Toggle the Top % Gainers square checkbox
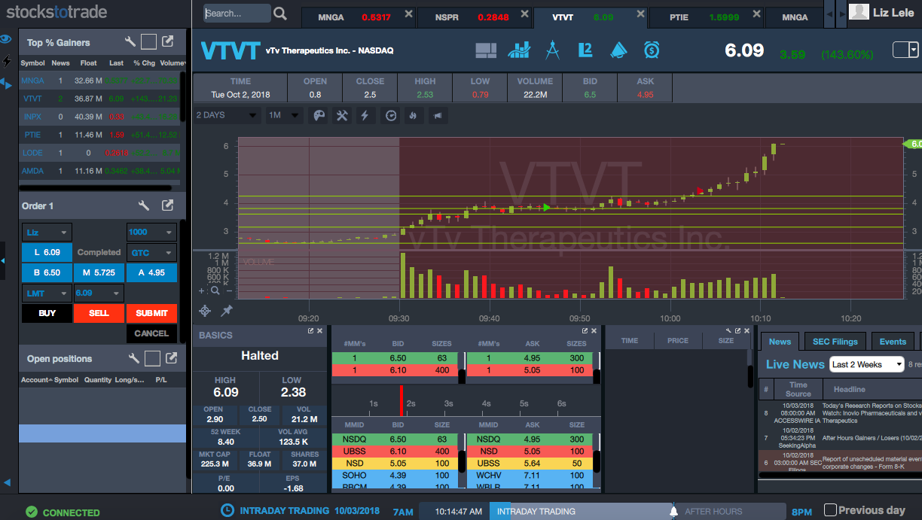 point(148,42)
